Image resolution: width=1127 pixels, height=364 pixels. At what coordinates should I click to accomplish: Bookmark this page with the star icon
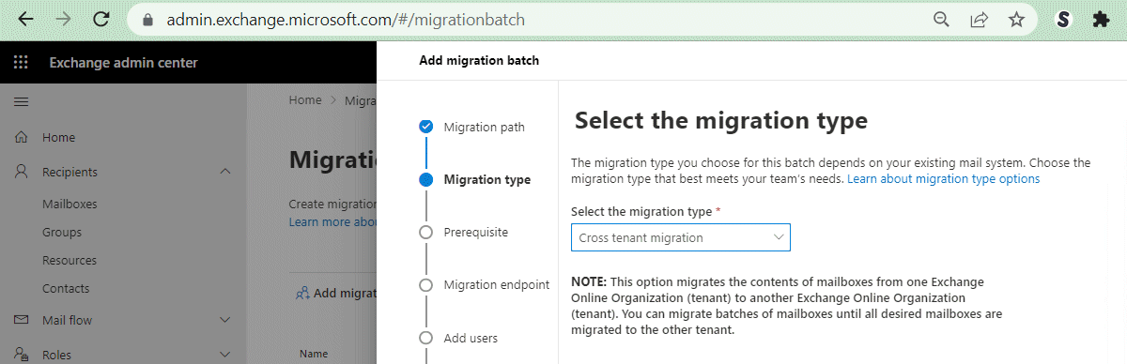(x=1016, y=19)
